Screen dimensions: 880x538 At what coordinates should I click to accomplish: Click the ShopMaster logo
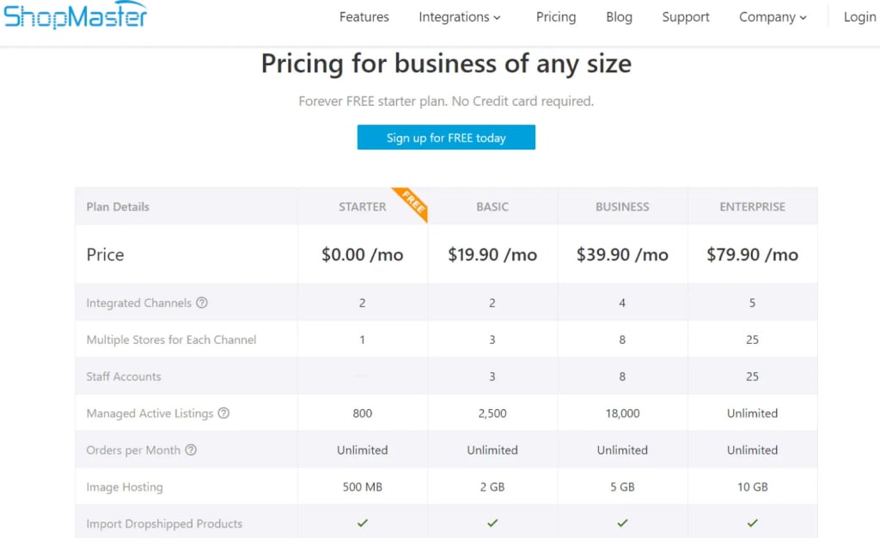[x=76, y=15]
